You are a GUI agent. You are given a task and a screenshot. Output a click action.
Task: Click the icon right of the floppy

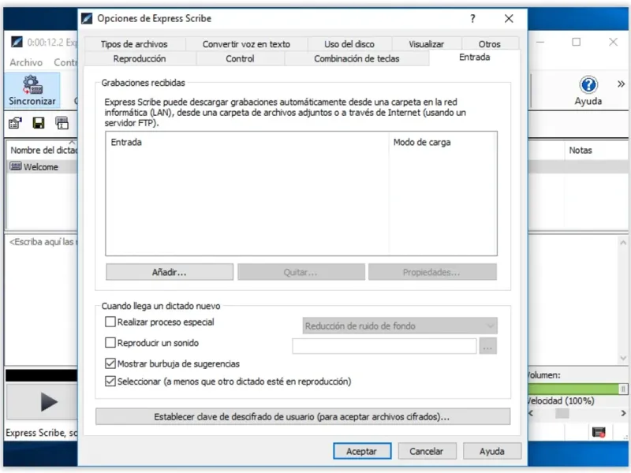coord(62,123)
